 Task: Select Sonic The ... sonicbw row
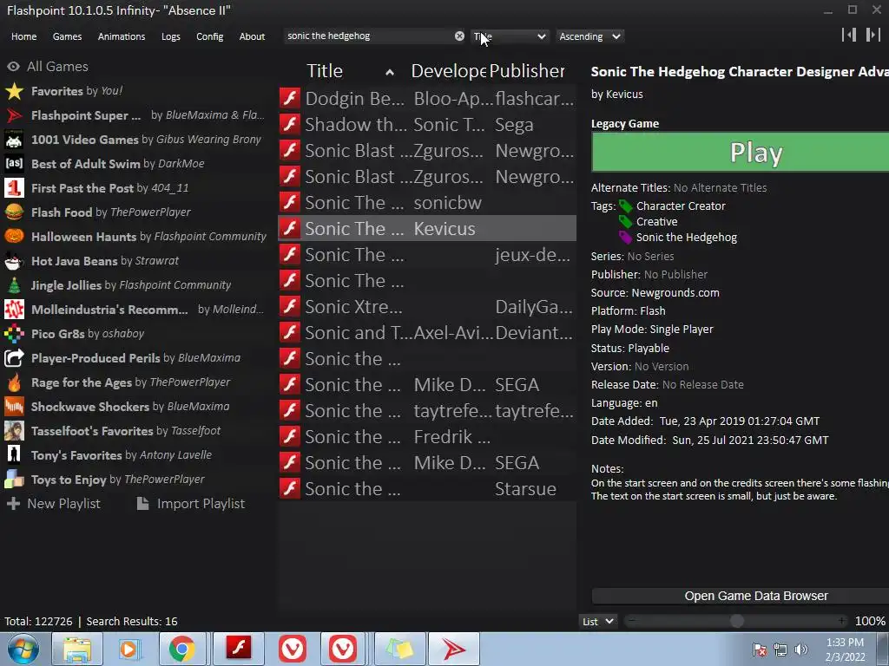[427, 203]
